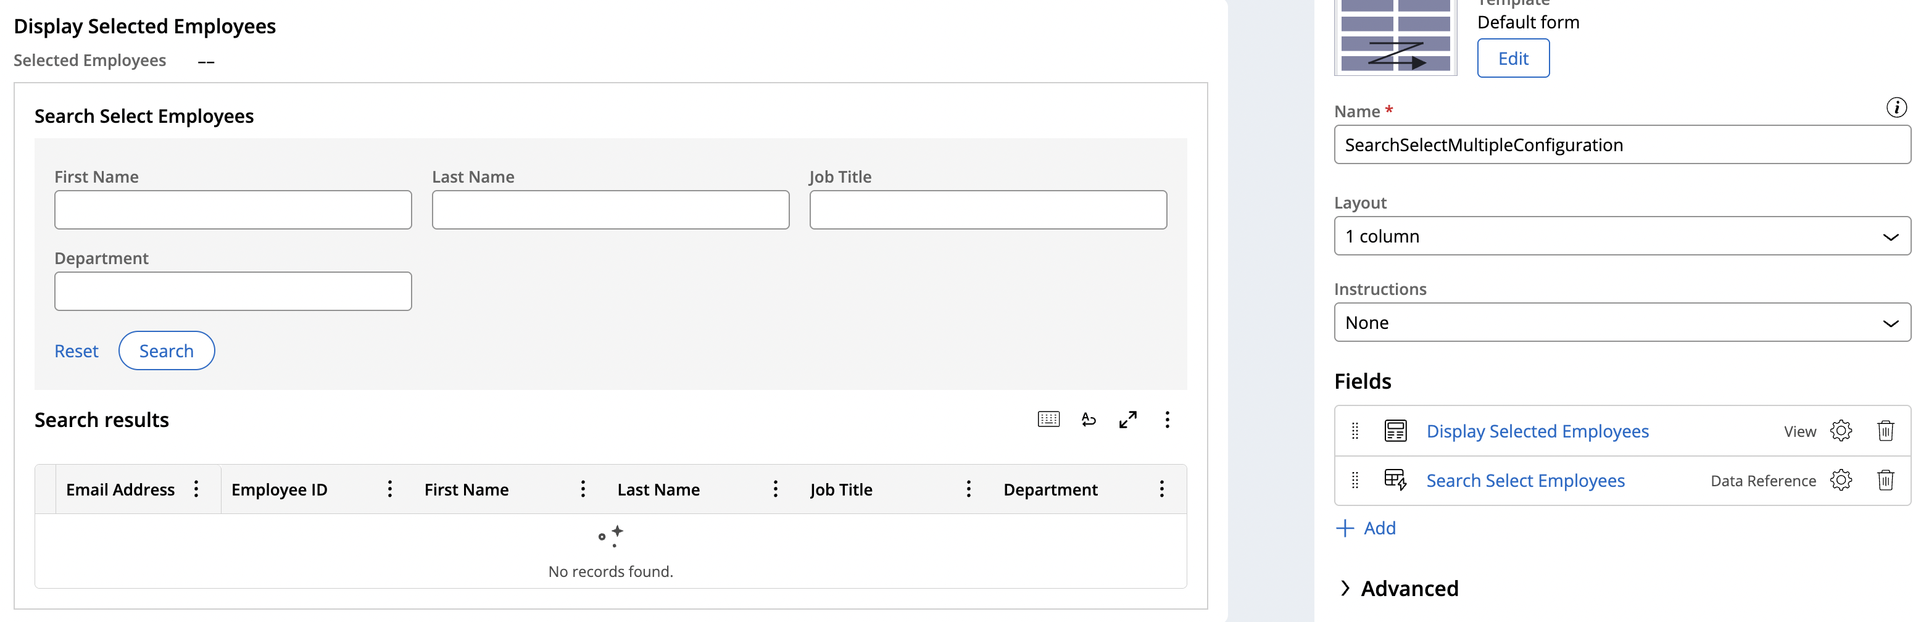Screen dimensions: 1913x622
Task: Click the Search button
Action: (167, 350)
